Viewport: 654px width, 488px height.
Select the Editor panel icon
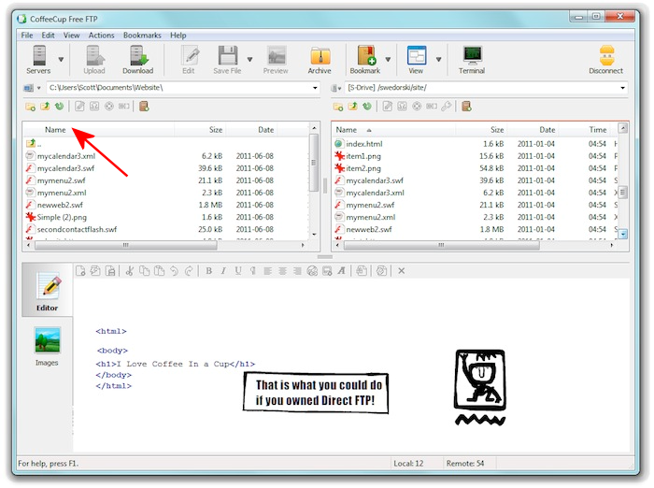pos(47,292)
